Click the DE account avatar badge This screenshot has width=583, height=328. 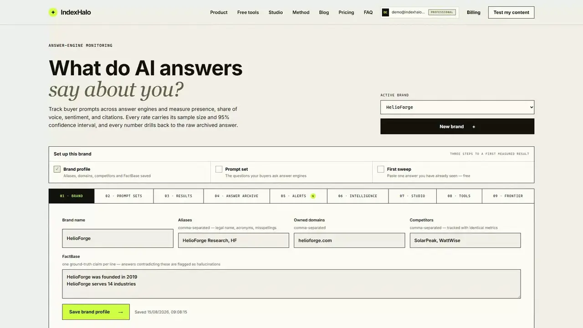click(x=385, y=12)
